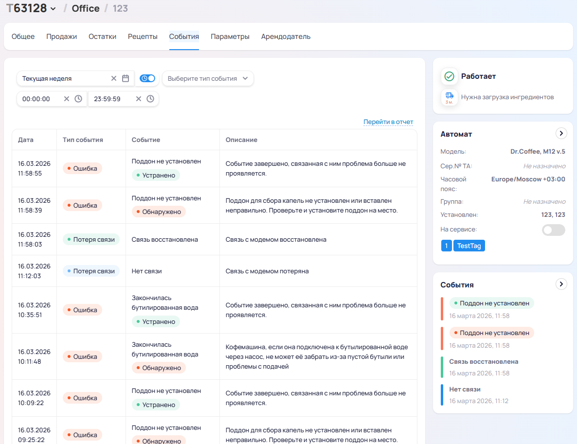This screenshot has height=444, width=577.
Task: Clear the 23:59:59 end time
Action: (x=139, y=99)
